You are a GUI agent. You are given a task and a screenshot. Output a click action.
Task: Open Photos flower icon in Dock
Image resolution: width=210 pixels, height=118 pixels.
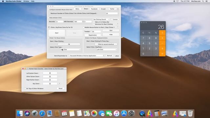pos(94,113)
